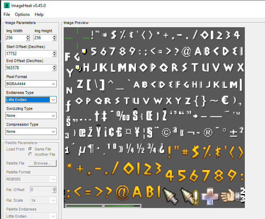
Task: Decrement Start Offset using down arrow
Action: click(54, 55)
